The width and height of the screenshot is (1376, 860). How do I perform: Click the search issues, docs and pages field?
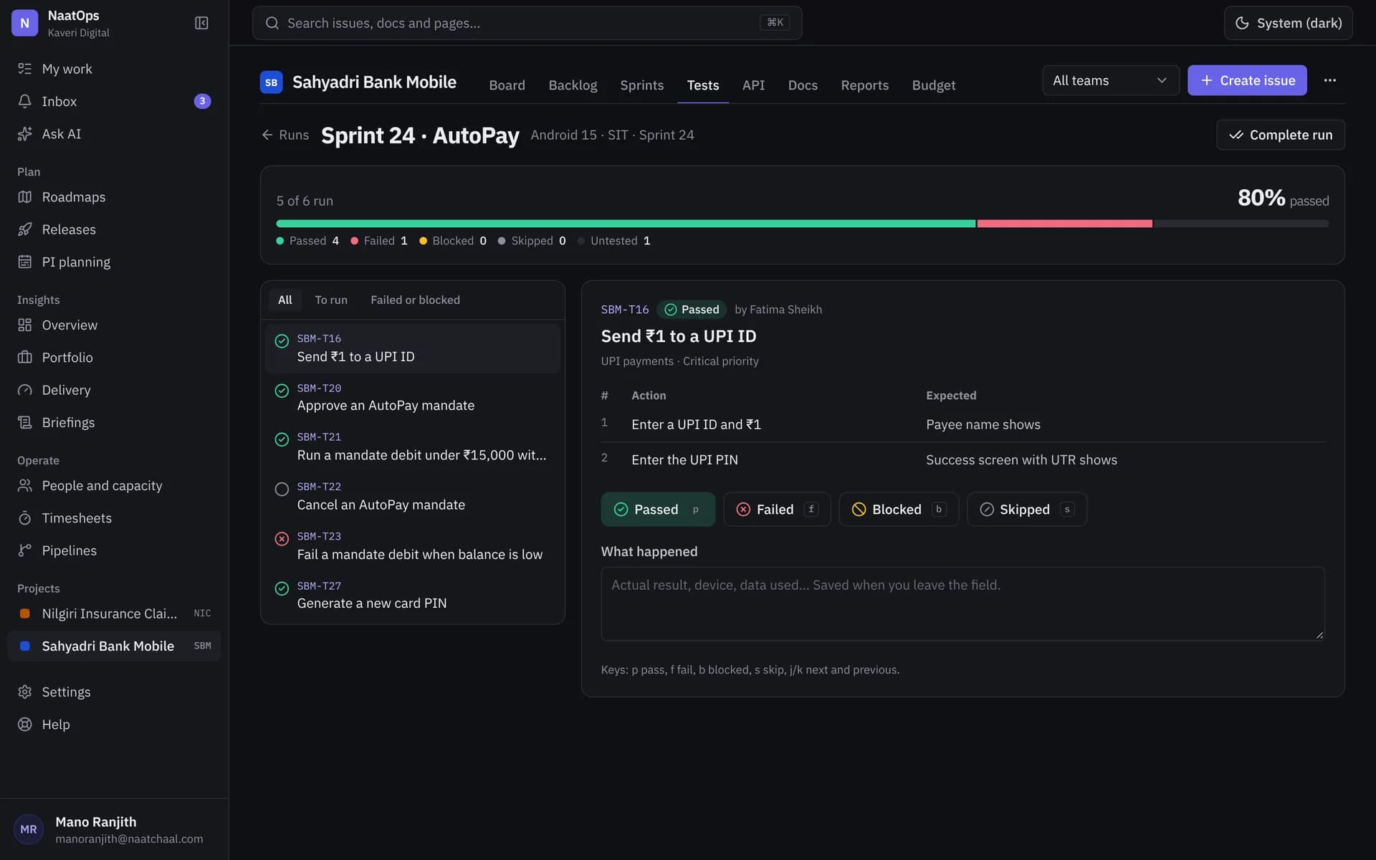[x=527, y=23]
